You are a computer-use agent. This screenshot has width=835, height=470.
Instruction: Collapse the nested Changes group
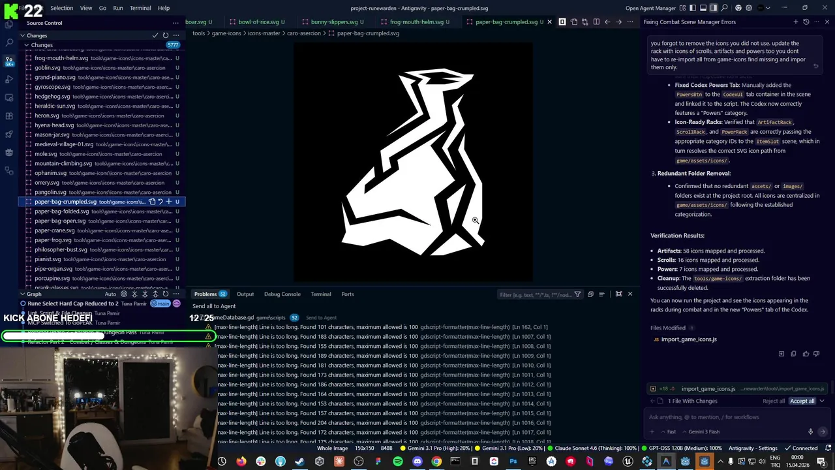pyautogui.click(x=27, y=45)
